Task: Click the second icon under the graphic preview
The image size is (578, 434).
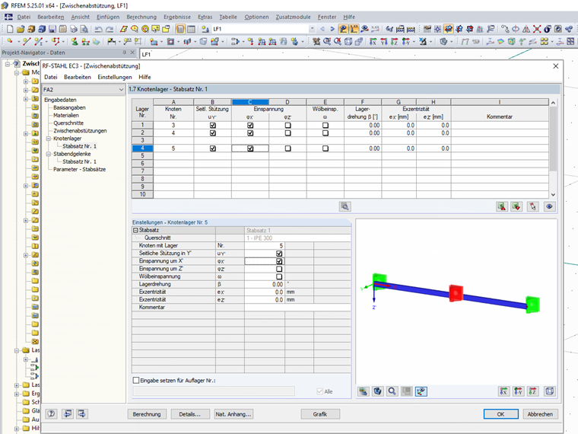Action: (x=377, y=391)
